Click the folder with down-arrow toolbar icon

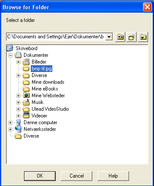tap(143, 37)
